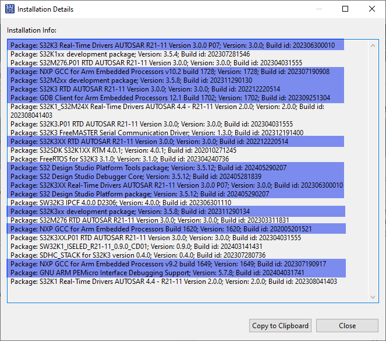Select S32K3xx development package line
The width and height of the screenshot is (386, 341).
point(130,212)
